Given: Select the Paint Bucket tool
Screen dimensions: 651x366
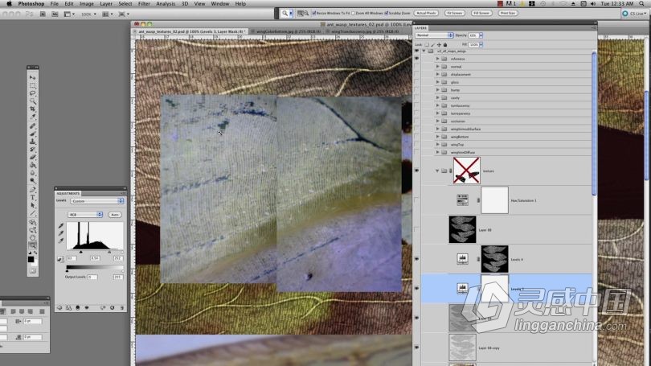Looking at the screenshot, I should (x=32, y=166).
